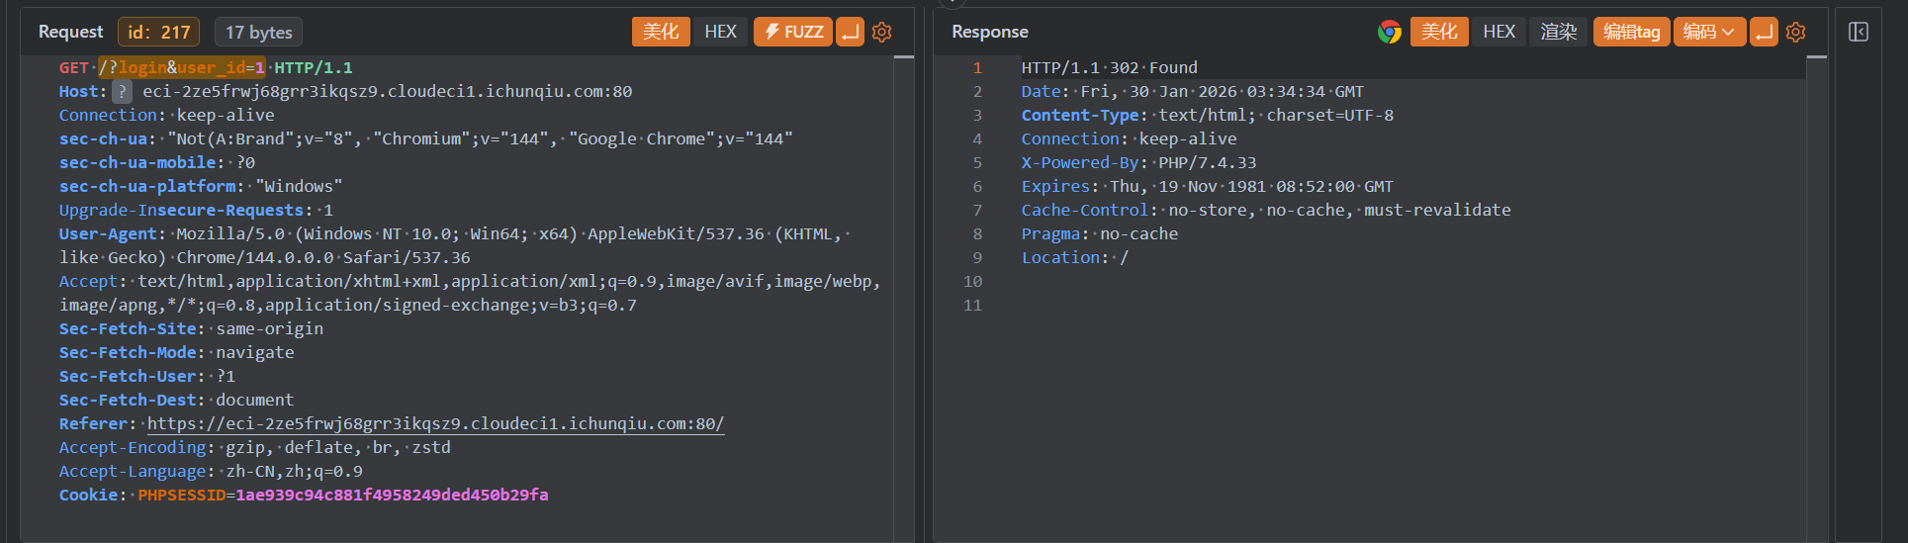The height and width of the screenshot is (543, 1908).
Task: Click the Accept-Encoding request header
Action: 254,447
